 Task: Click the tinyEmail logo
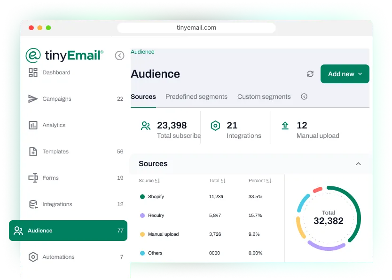pos(64,56)
